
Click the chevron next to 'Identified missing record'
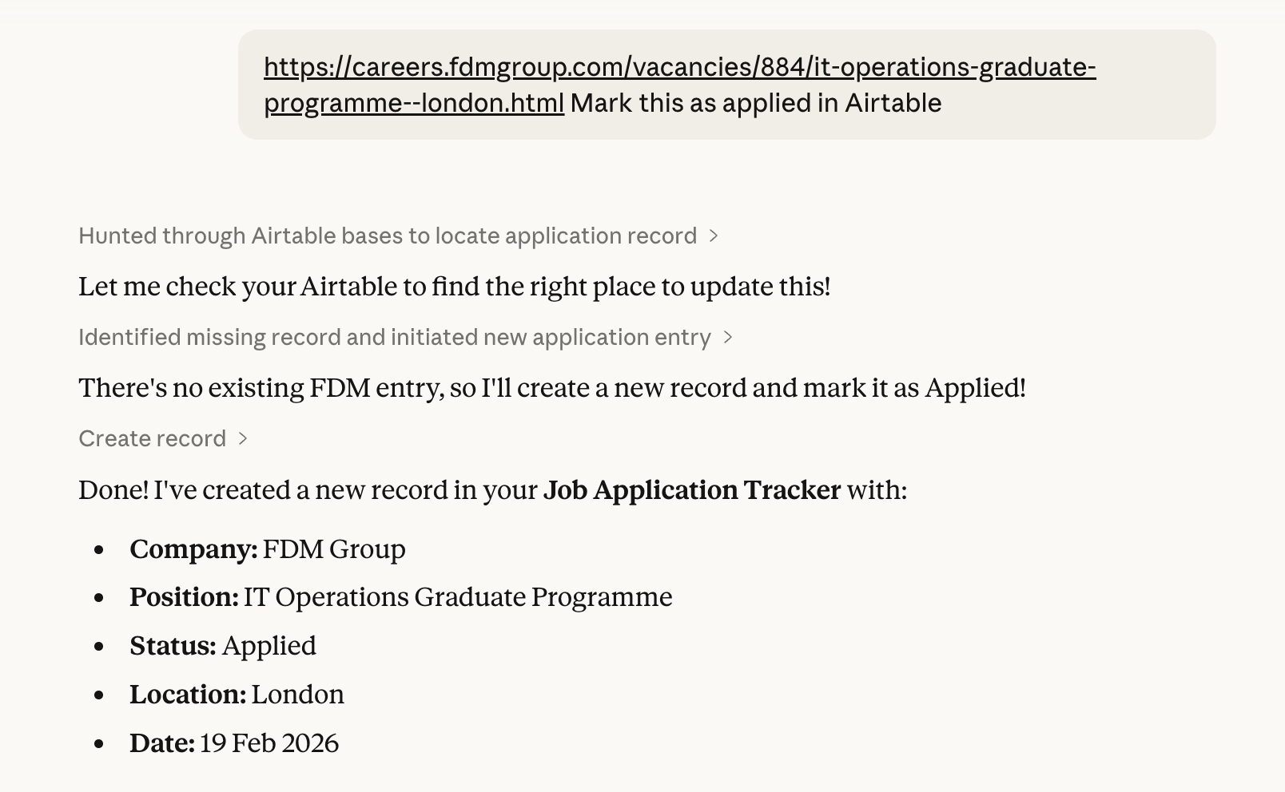click(x=728, y=337)
